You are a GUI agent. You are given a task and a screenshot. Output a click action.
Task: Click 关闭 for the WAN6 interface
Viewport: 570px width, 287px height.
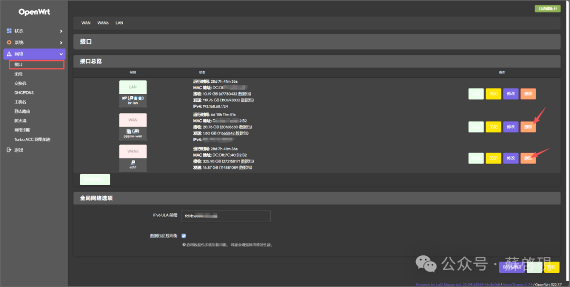(x=493, y=158)
